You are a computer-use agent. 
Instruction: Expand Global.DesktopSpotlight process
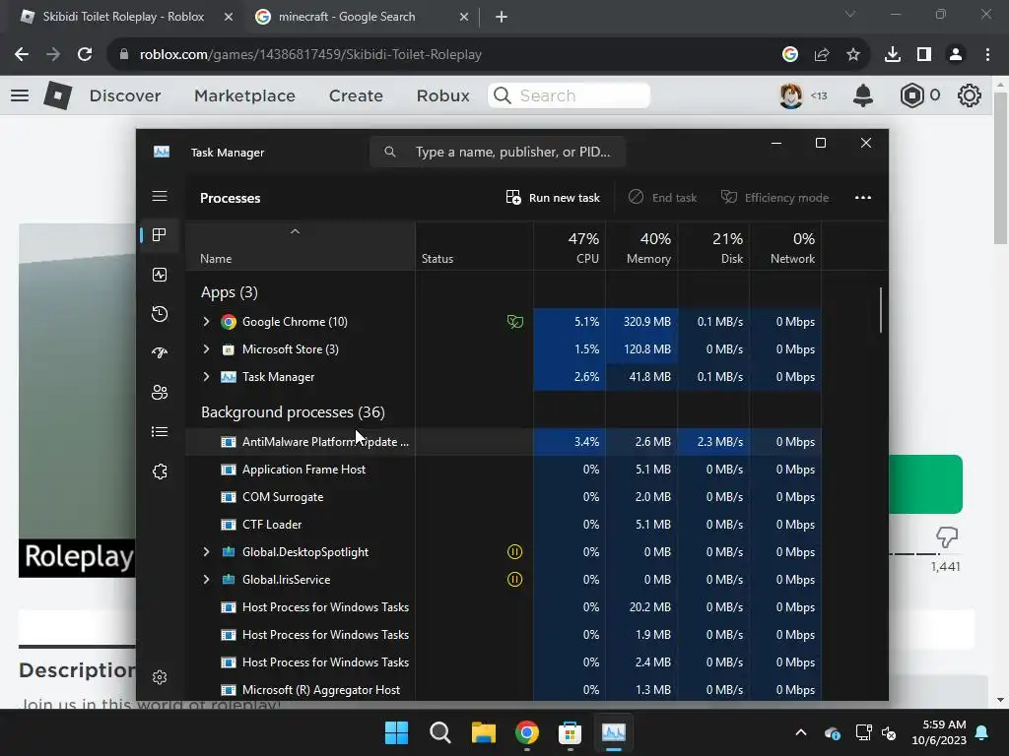coord(206,551)
